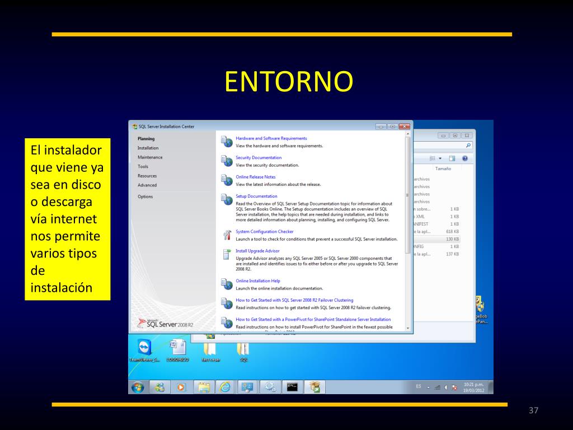Click Install Upgrade Advisor link
The height and width of the screenshot is (430, 573).
257,251
